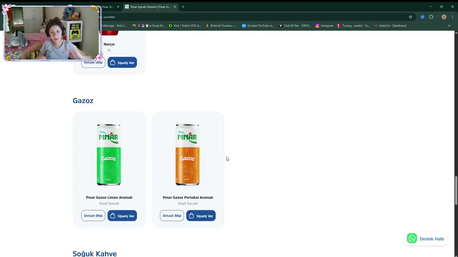
Task: Open the Emoji Klavyesi bookmark
Action: 148,26
